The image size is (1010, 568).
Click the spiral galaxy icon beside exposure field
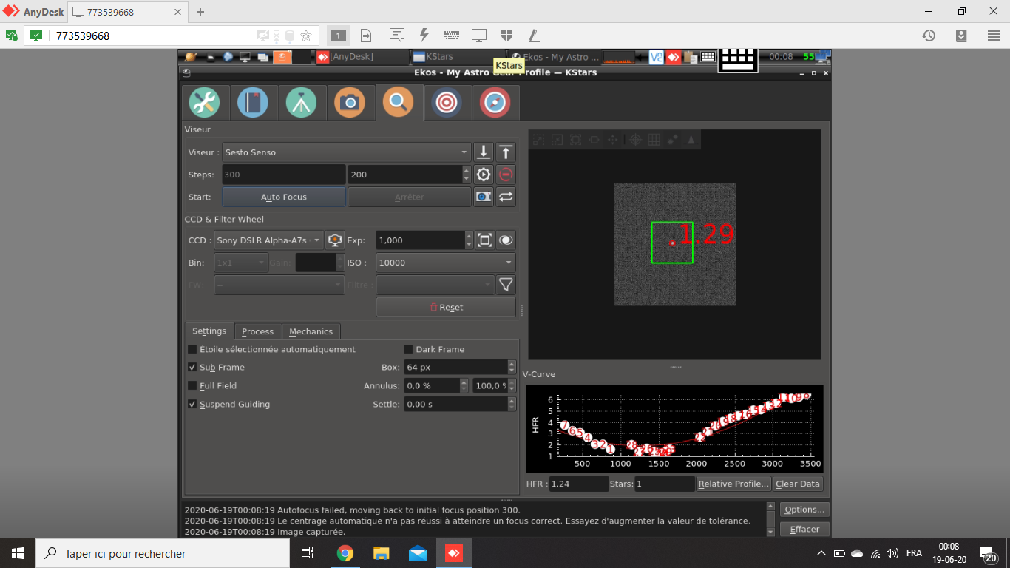point(506,240)
